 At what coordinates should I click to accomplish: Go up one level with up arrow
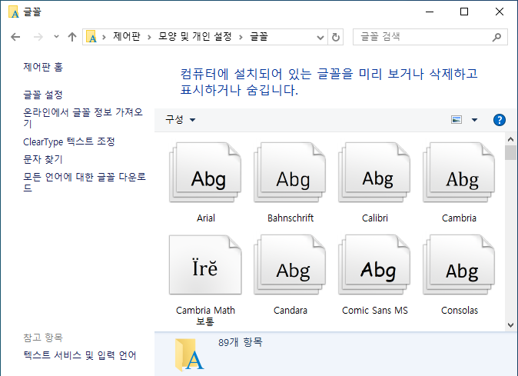click(72, 37)
